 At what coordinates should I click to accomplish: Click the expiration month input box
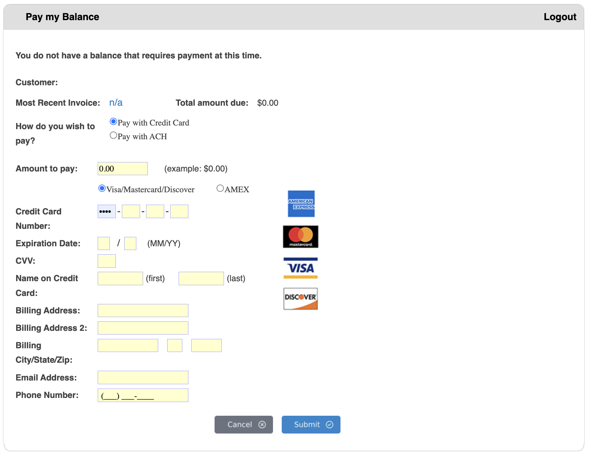(x=103, y=243)
